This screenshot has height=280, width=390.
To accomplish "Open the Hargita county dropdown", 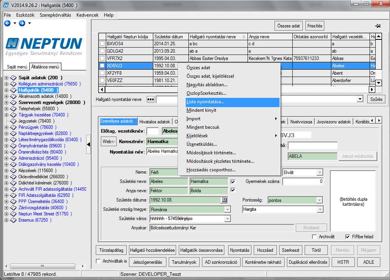I will [x=320, y=210].
